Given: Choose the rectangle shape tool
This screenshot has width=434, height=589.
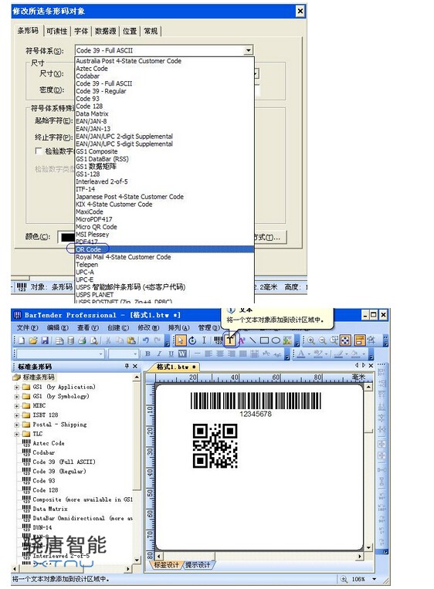Looking at the screenshot, I should tap(264, 340).
